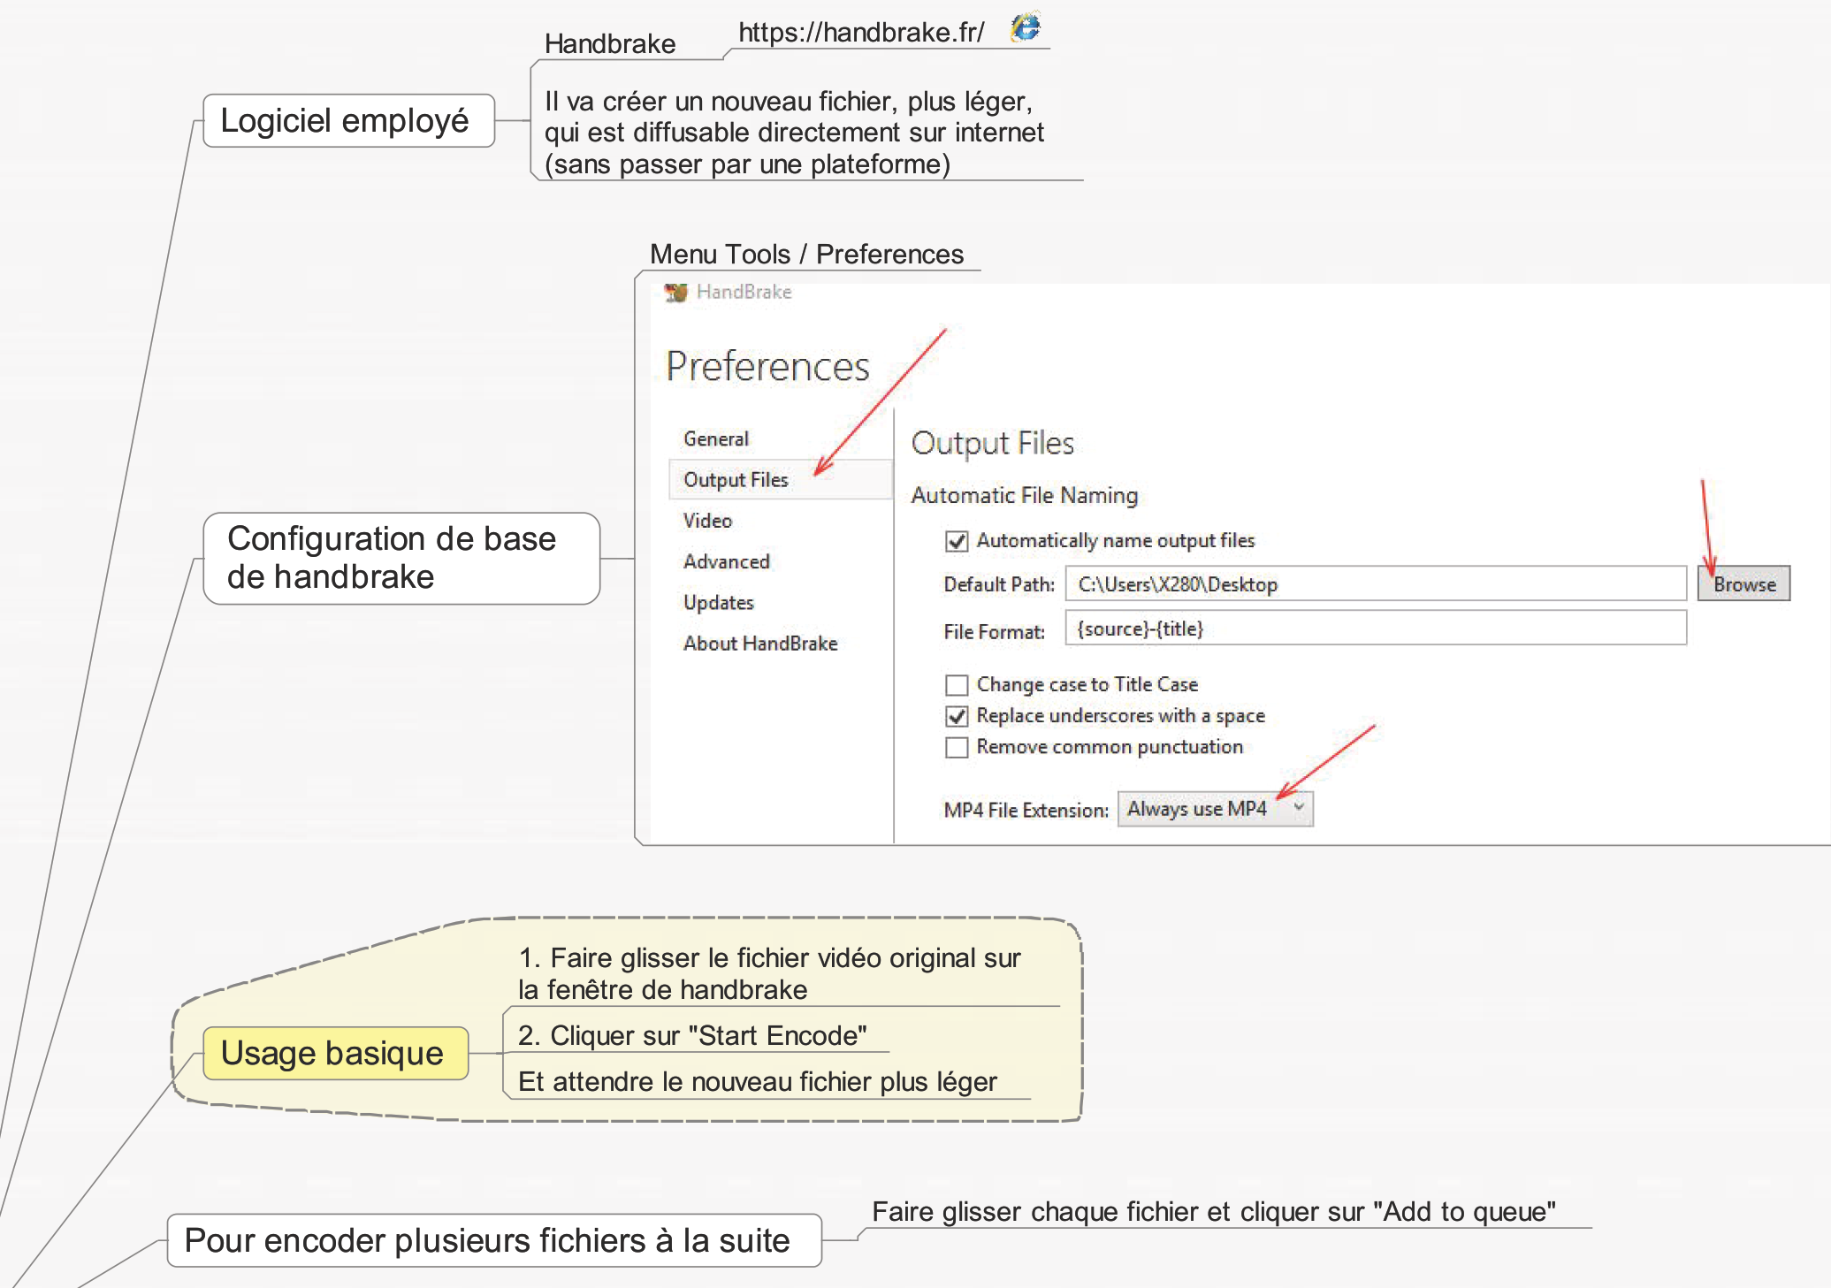
Task: Click the HandBrake app logo icon
Action: tap(676, 292)
